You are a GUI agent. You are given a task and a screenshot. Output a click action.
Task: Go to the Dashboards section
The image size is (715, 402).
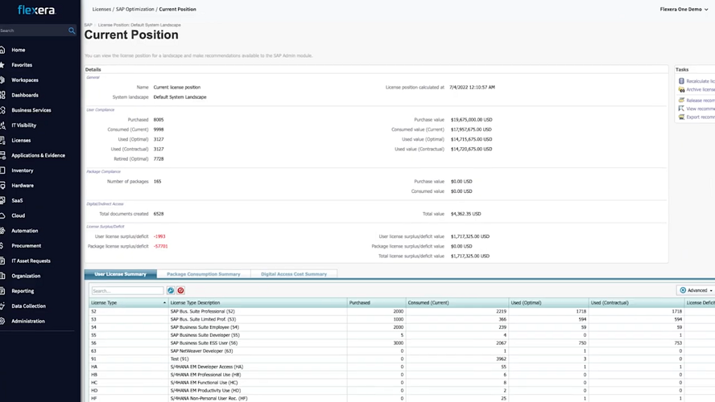coord(24,95)
